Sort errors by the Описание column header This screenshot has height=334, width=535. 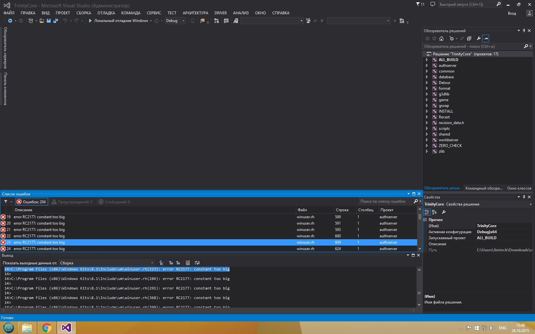(x=24, y=210)
